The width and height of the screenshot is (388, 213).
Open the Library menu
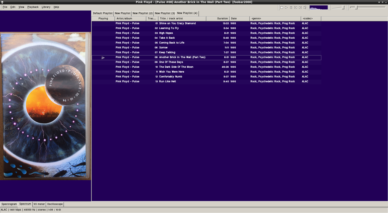point(46,7)
